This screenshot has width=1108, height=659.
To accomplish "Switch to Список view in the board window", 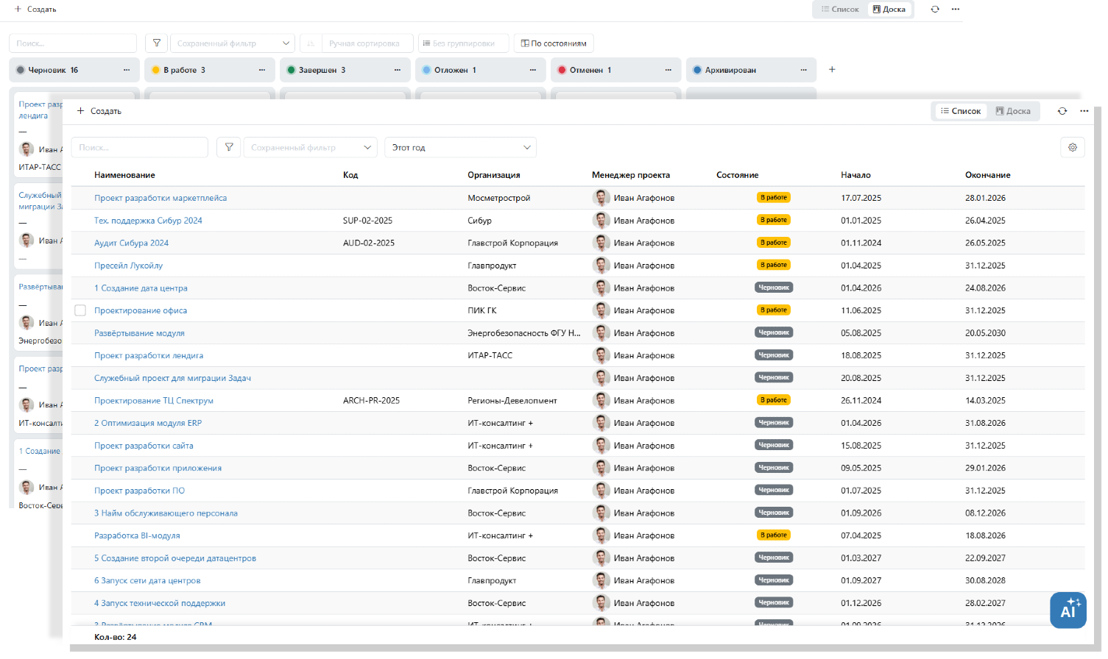I will [x=840, y=10].
